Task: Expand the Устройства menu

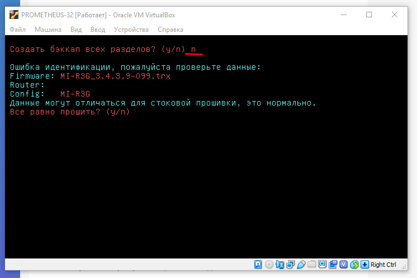Action: coord(131,30)
